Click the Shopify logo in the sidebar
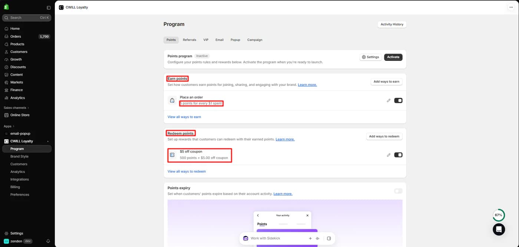 (x=6, y=7)
